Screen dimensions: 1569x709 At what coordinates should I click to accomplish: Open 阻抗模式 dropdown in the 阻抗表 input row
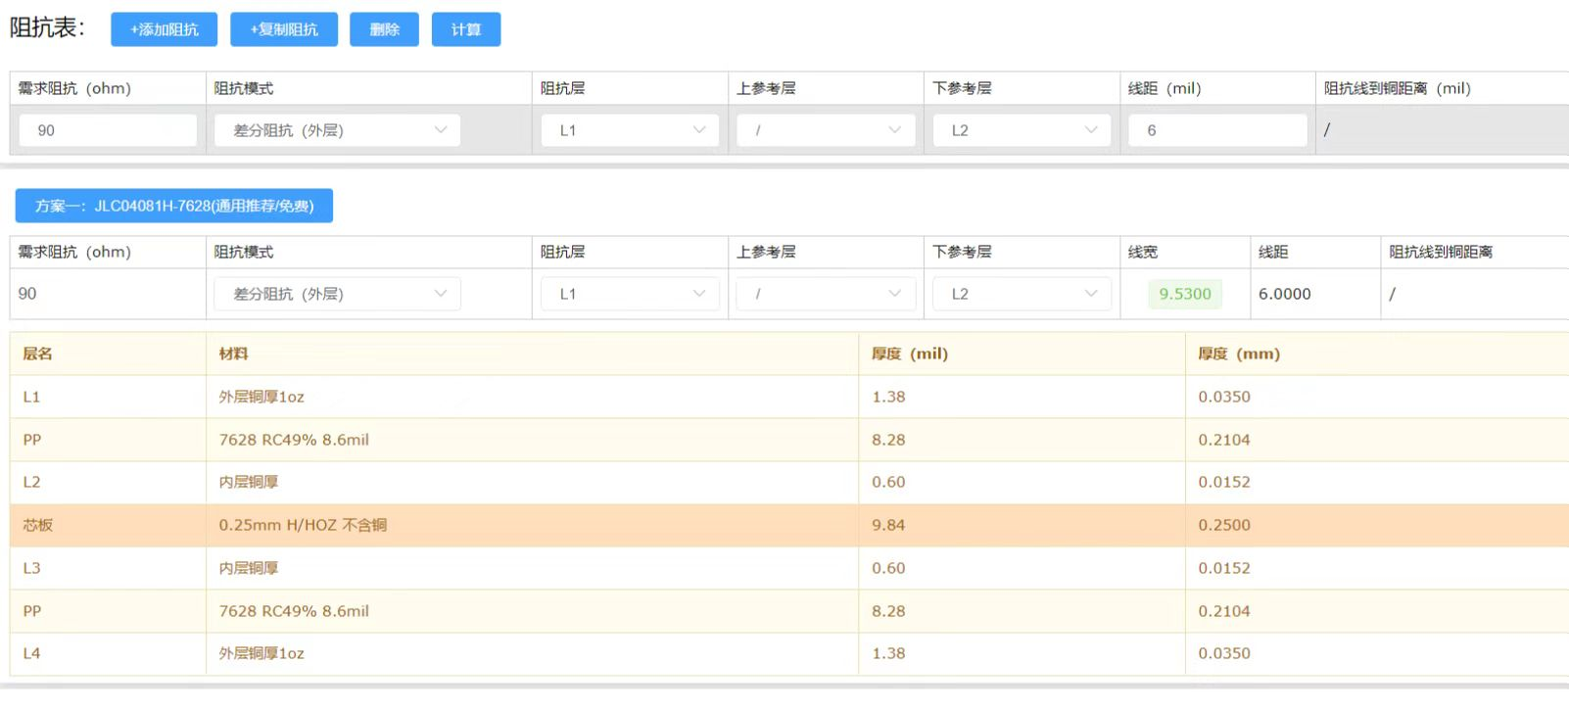pyautogui.click(x=337, y=130)
